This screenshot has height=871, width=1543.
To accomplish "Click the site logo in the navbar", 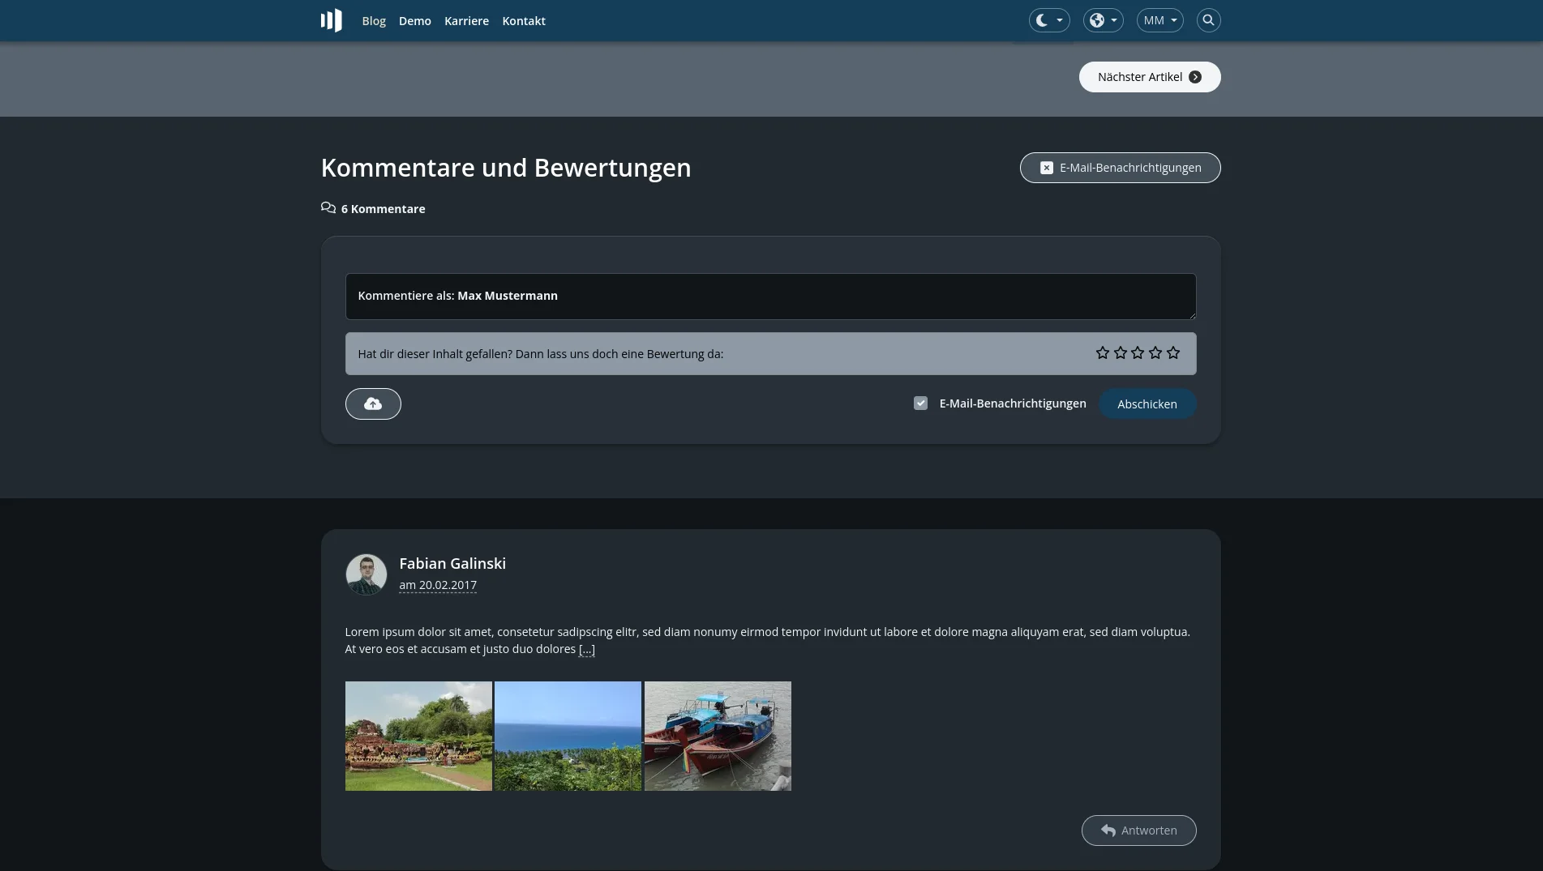I will tap(331, 19).
